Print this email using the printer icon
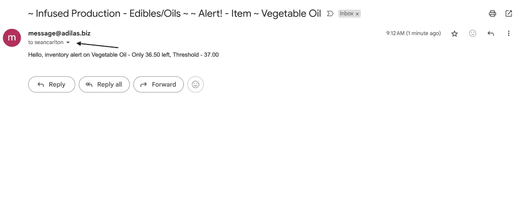Screen dimensions: 514x198 [492, 13]
